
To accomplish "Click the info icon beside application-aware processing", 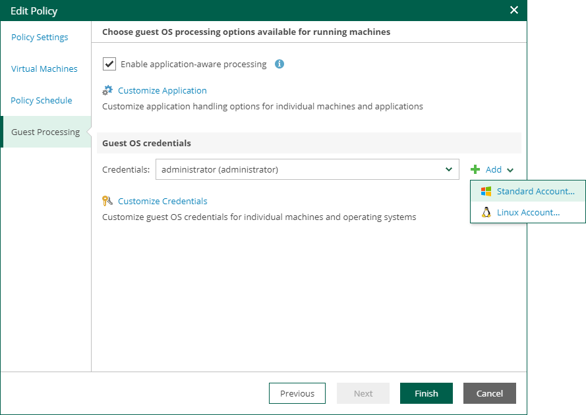I will (279, 64).
